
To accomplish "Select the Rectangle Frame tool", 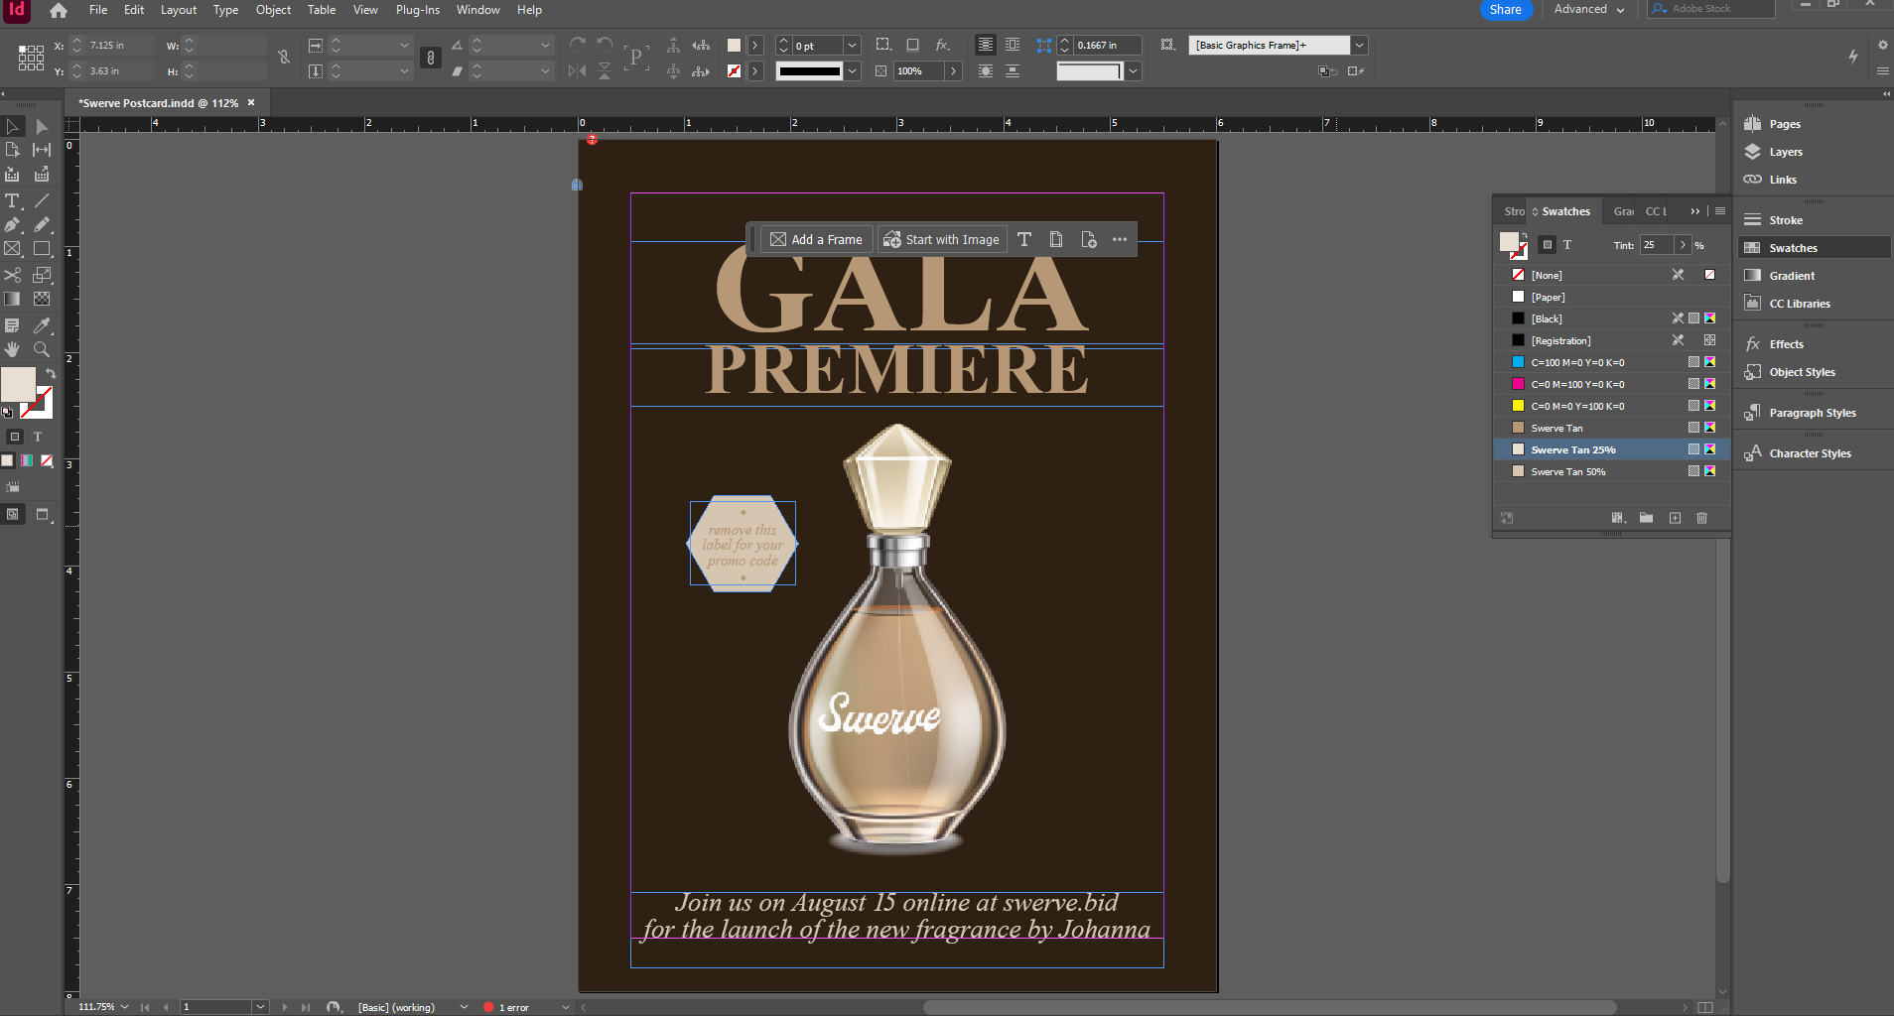I will pos(13,249).
